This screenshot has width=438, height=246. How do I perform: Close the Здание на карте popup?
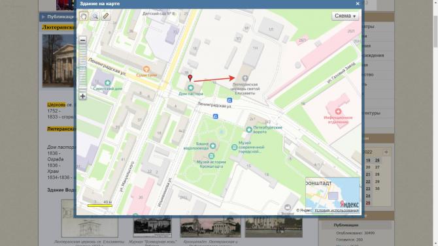pos(358,4)
